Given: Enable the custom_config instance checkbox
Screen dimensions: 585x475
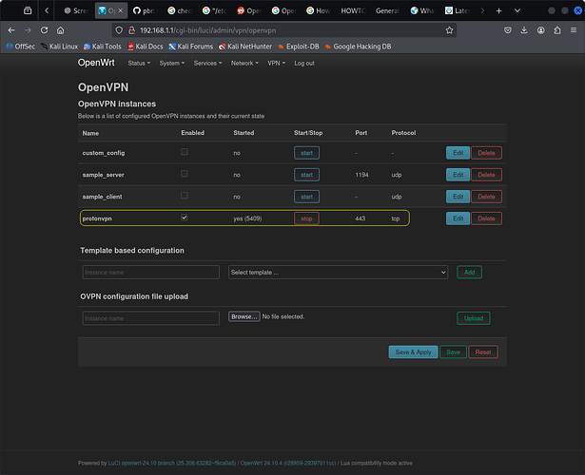Looking at the screenshot, I should (x=185, y=152).
